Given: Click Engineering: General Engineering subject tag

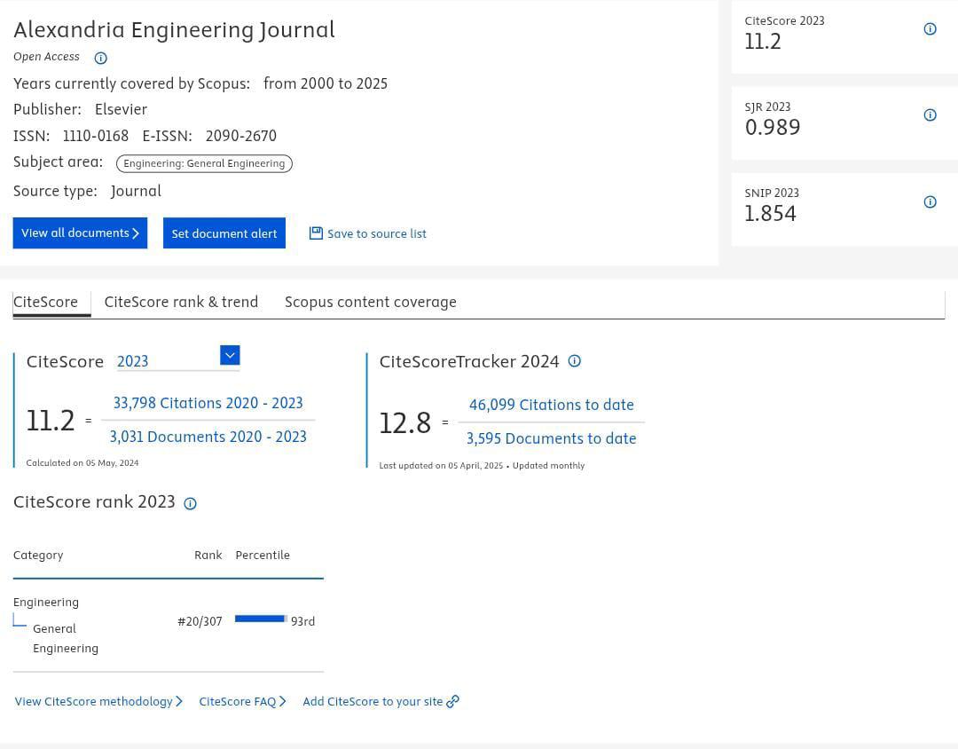Looking at the screenshot, I should coord(204,163).
